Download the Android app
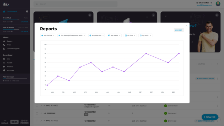Screen dimensions: 224x126 tap(8, 67)
